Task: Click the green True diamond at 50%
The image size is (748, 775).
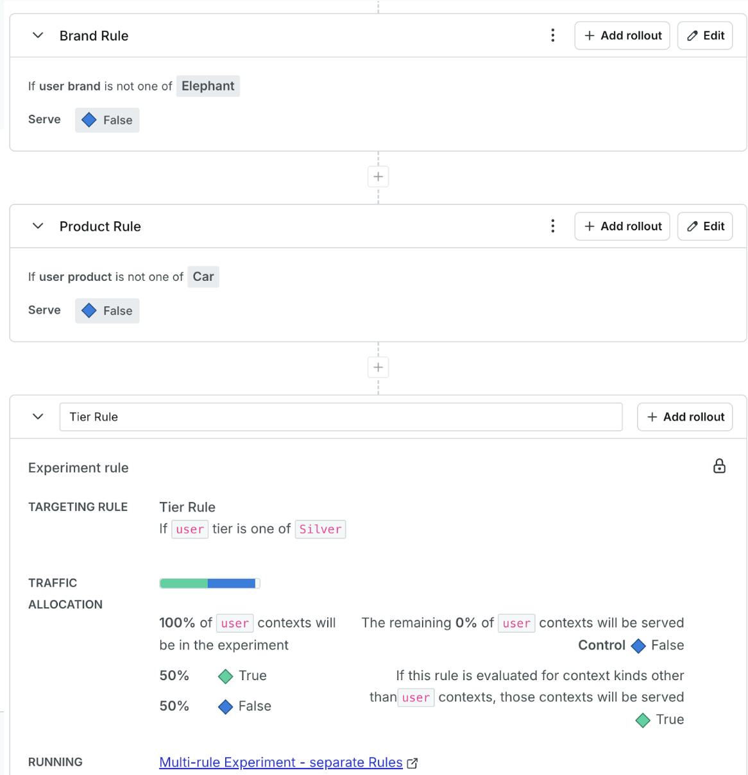Action: 225,676
